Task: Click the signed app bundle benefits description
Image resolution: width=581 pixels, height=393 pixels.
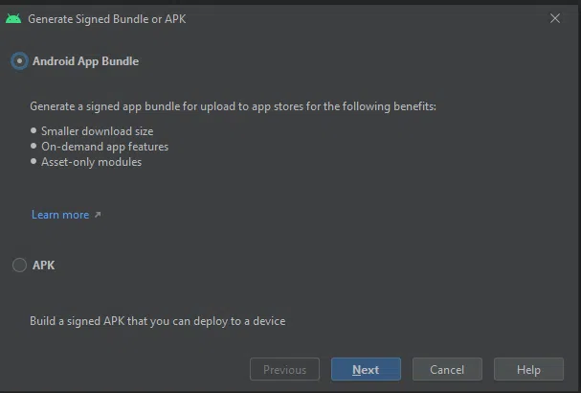Action: coord(233,106)
